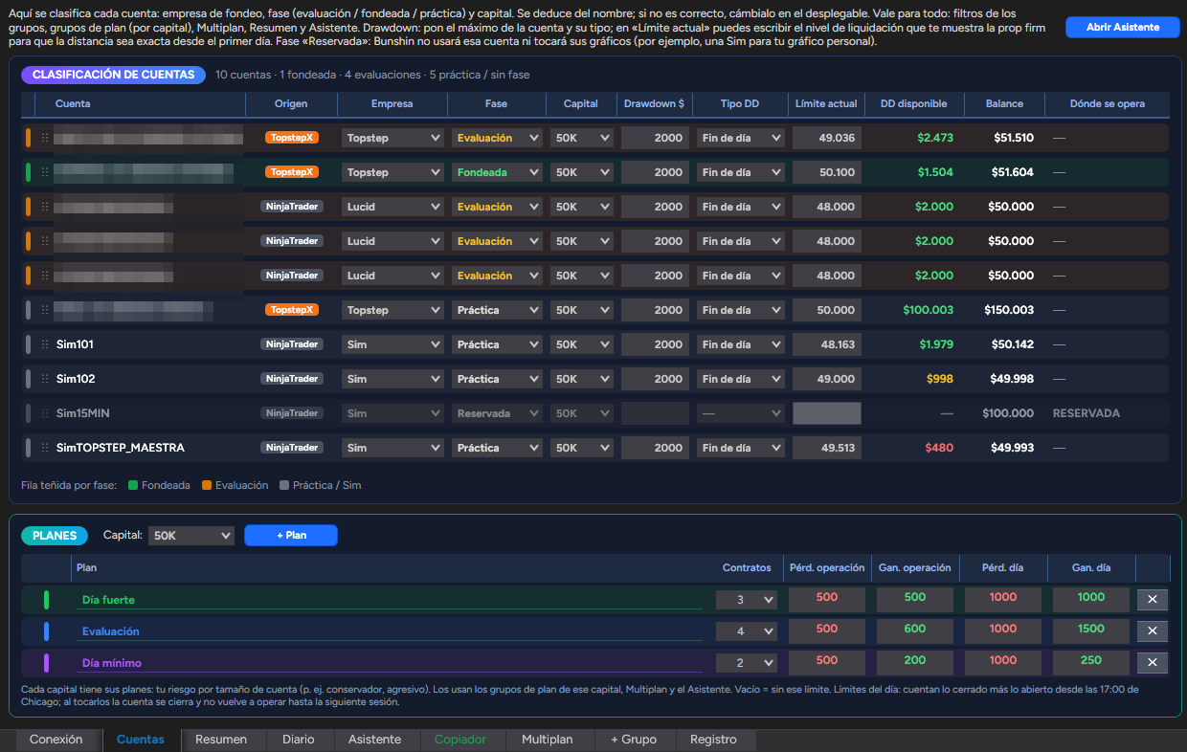Click the purple color marker of Día mínimo
This screenshot has height=752, width=1187.
pos(46,663)
